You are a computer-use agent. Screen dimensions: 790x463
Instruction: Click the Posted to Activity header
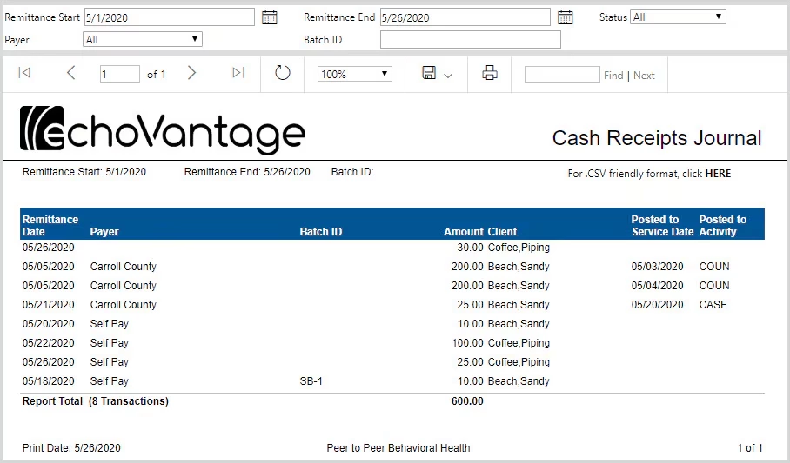click(x=722, y=226)
